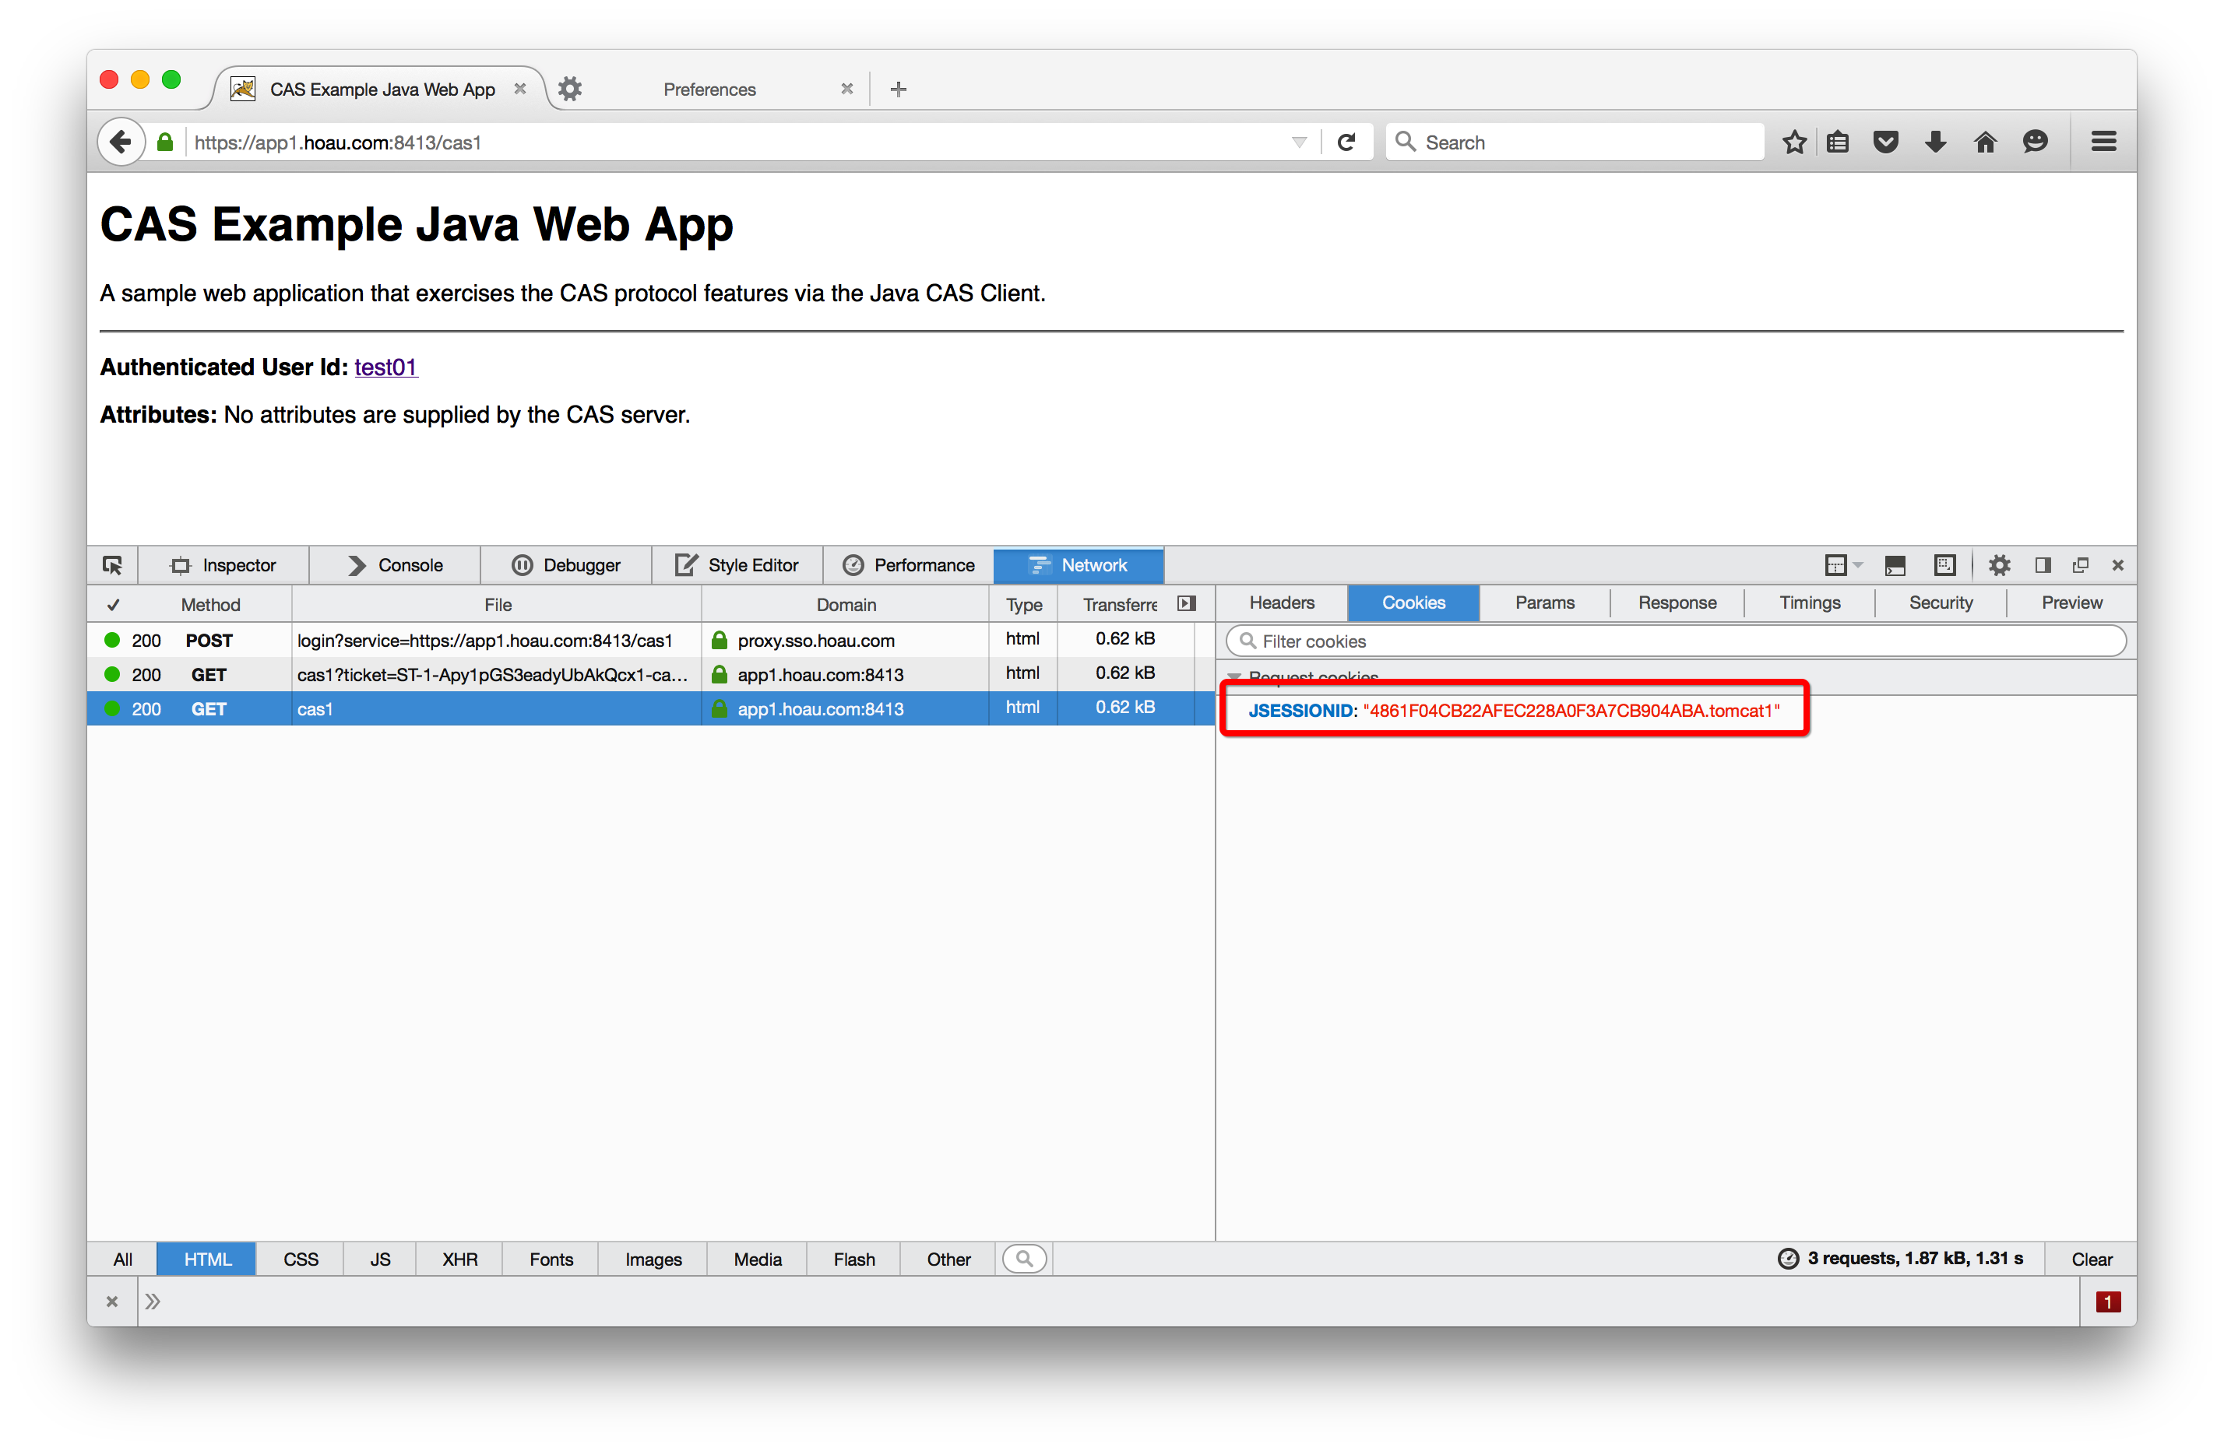Open the Firefox hamburger menu
This screenshot has height=1451, width=2224.
pyautogui.click(x=2103, y=142)
